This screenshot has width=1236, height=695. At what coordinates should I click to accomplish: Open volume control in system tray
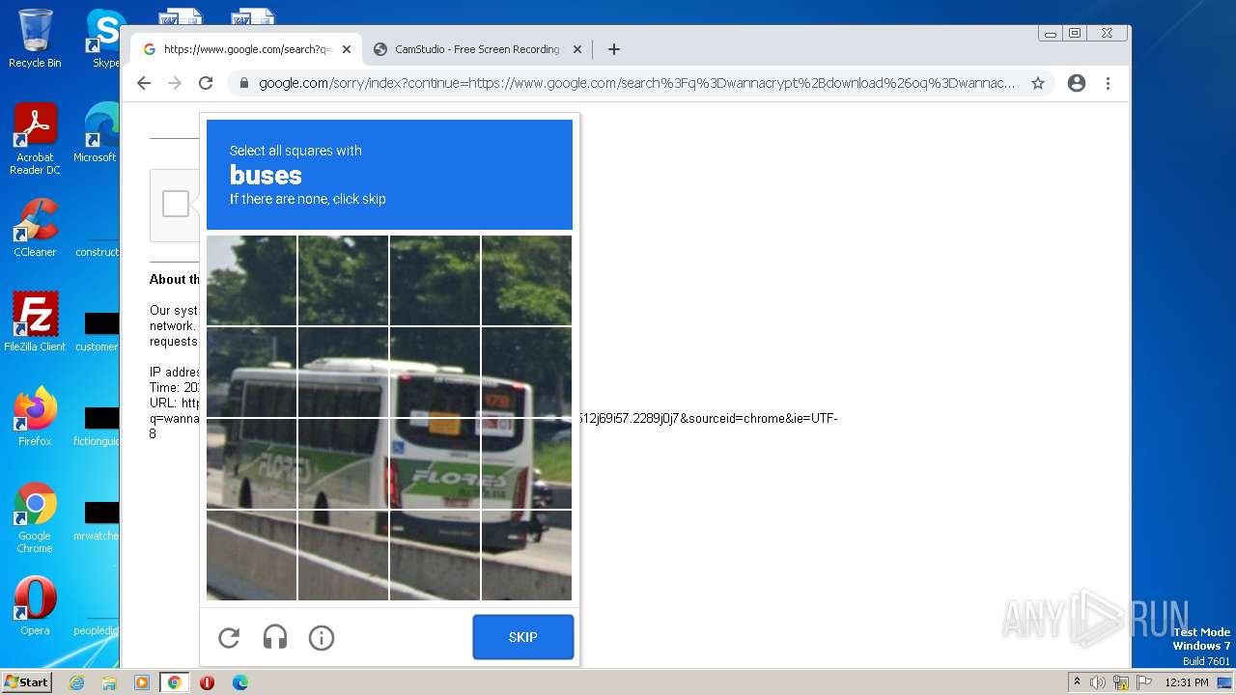click(x=1098, y=682)
